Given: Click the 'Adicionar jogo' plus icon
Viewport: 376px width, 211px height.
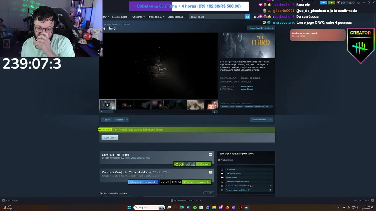Looking at the screenshot, I should coord(4,200).
